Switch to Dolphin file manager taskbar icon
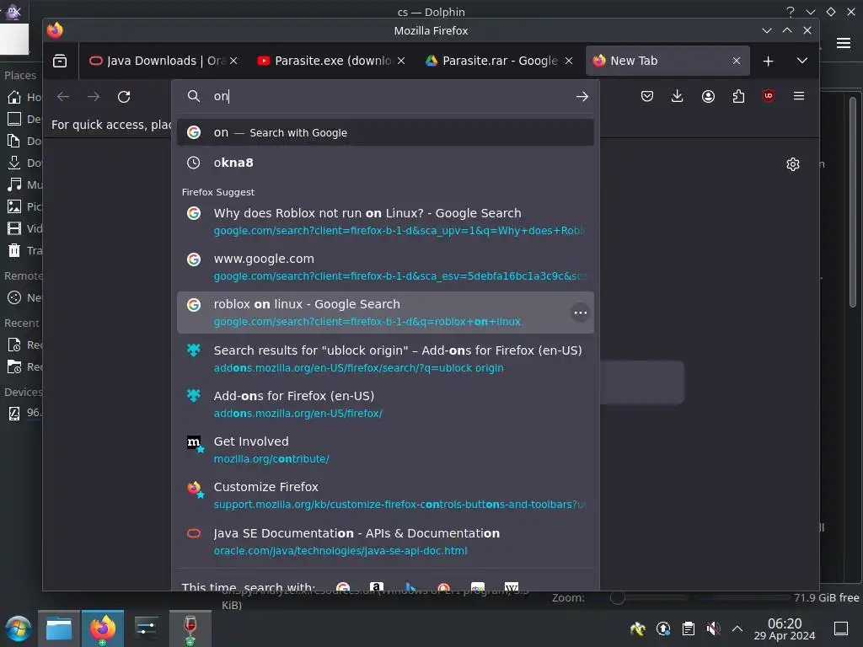 [x=59, y=628]
